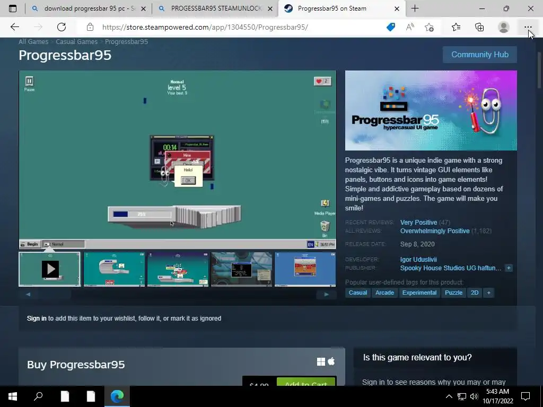Click Add to Cart button
The width and height of the screenshot is (543, 407).
[x=306, y=382]
